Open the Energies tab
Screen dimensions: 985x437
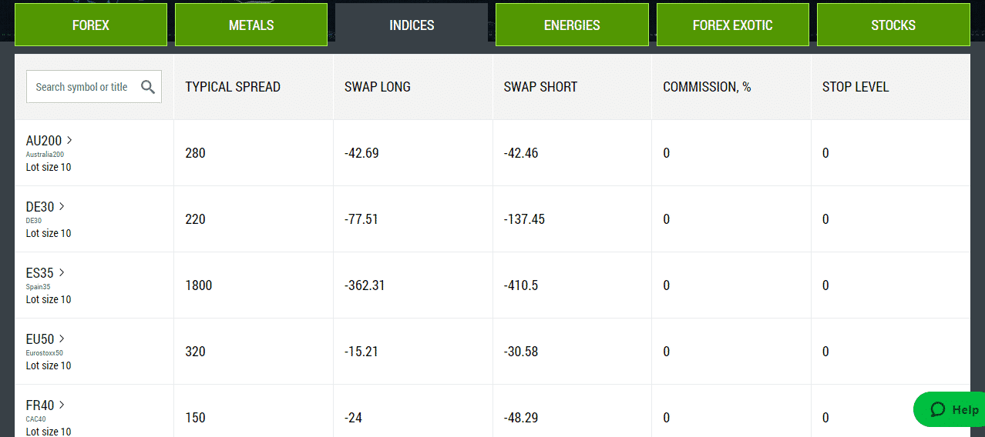[x=572, y=25]
